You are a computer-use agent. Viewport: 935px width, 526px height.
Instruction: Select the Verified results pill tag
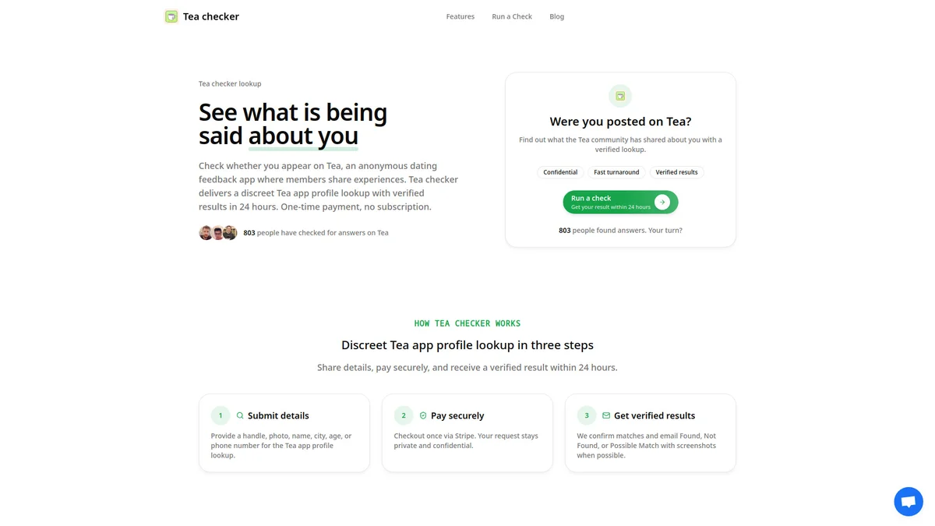tap(676, 172)
